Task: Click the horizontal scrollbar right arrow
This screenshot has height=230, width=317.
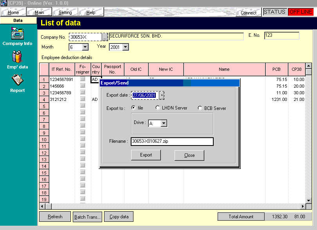Action: click(303, 206)
